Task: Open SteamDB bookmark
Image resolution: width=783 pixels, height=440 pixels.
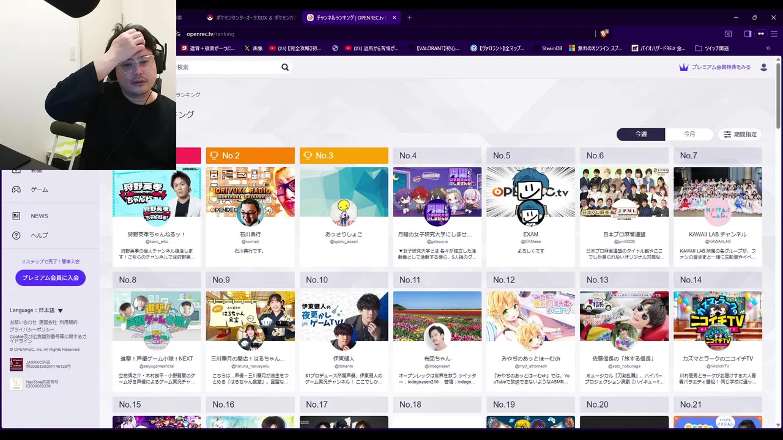Action: (547, 48)
